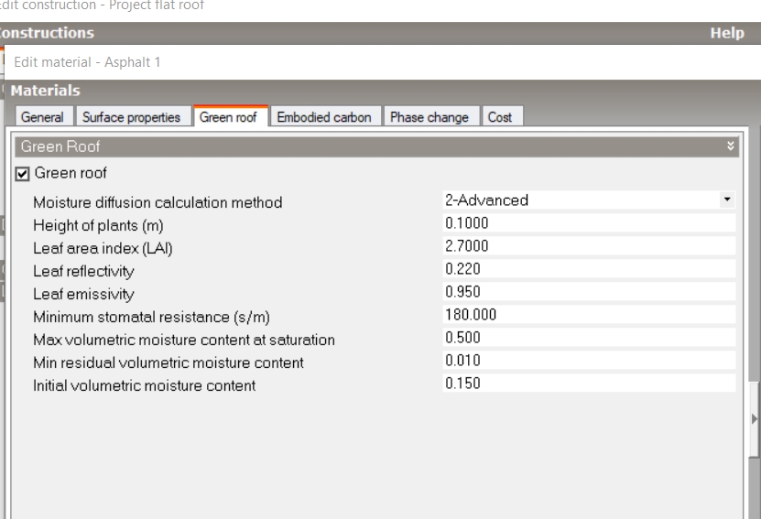Viewport: 761px width, 519px height.
Task: Click the Edit material - Asphalt 1 title
Action: [x=87, y=62]
